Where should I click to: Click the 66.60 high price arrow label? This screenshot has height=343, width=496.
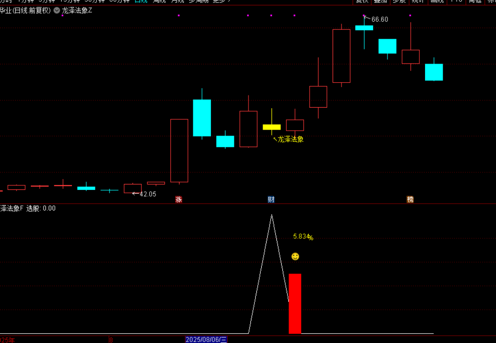[379, 20]
